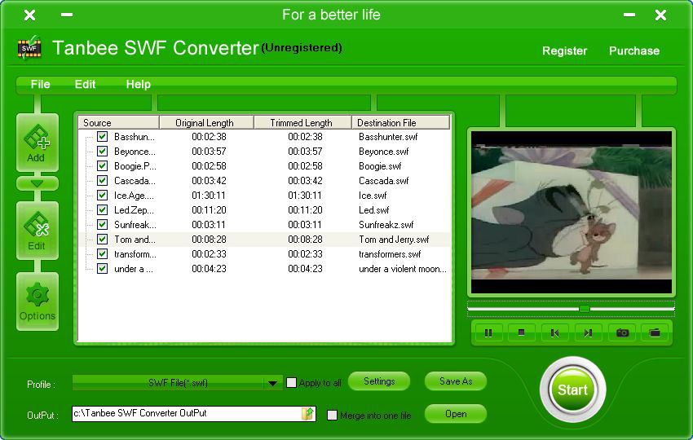The width and height of the screenshot is (693, 440).
Task: Sort by Trimmed Length column header
Action: tap(302, 123)
